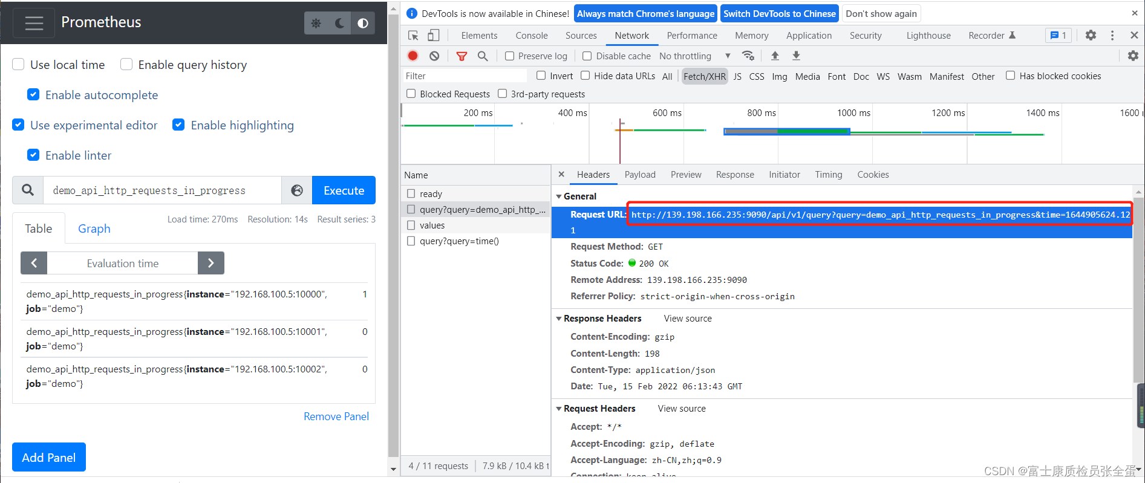Click Switch DevTools to Chinese
This screenshot has height=483, width=1145.
point(780,13)
